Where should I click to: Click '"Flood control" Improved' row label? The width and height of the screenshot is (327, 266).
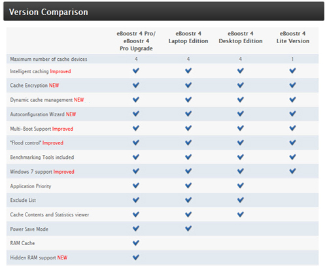coord(37,143)
